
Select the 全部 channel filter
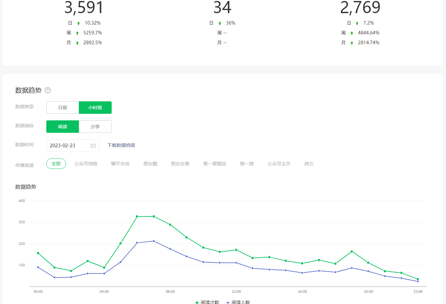pos(56,164)
